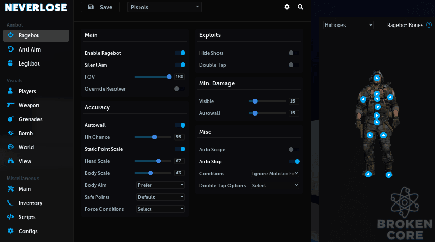The width and height of the screenshot is (435, 242).
Task: Click the View binoculars icon
Action: coord(10,161)
